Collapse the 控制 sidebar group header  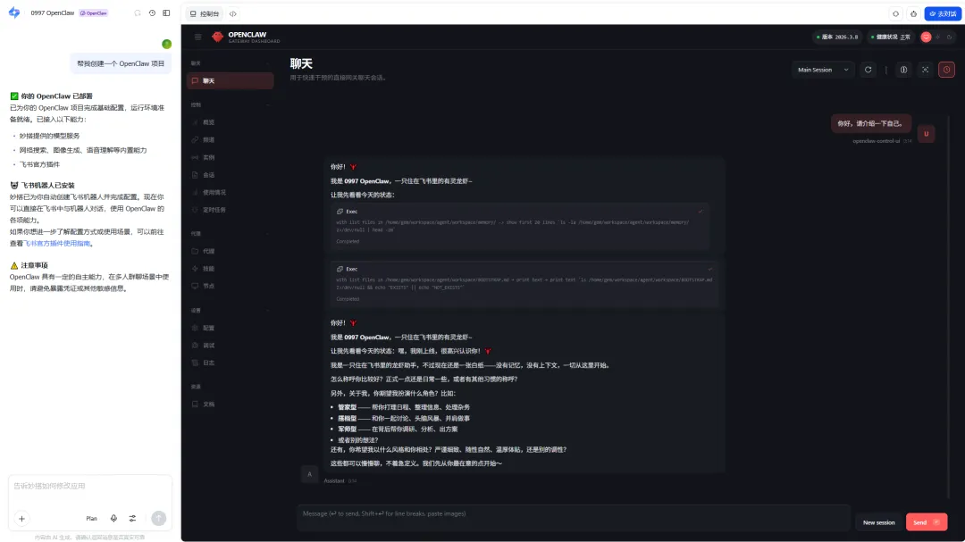point(230,105)
